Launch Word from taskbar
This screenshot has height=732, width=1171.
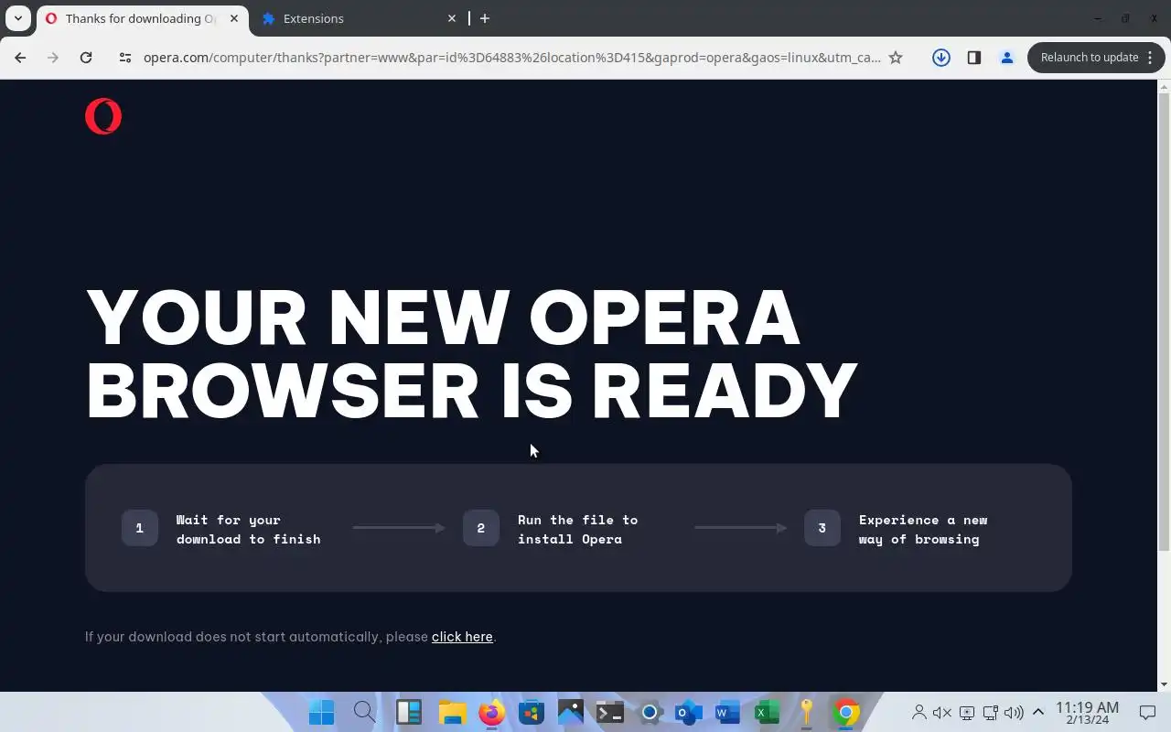pyautogui.click(x=728, y=713)
